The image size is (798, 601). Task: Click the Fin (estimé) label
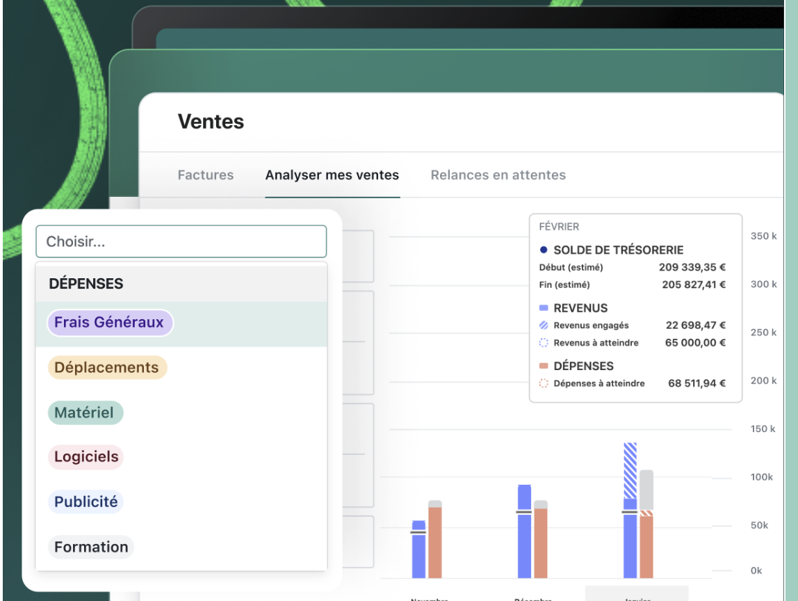[x=564, y=285]
